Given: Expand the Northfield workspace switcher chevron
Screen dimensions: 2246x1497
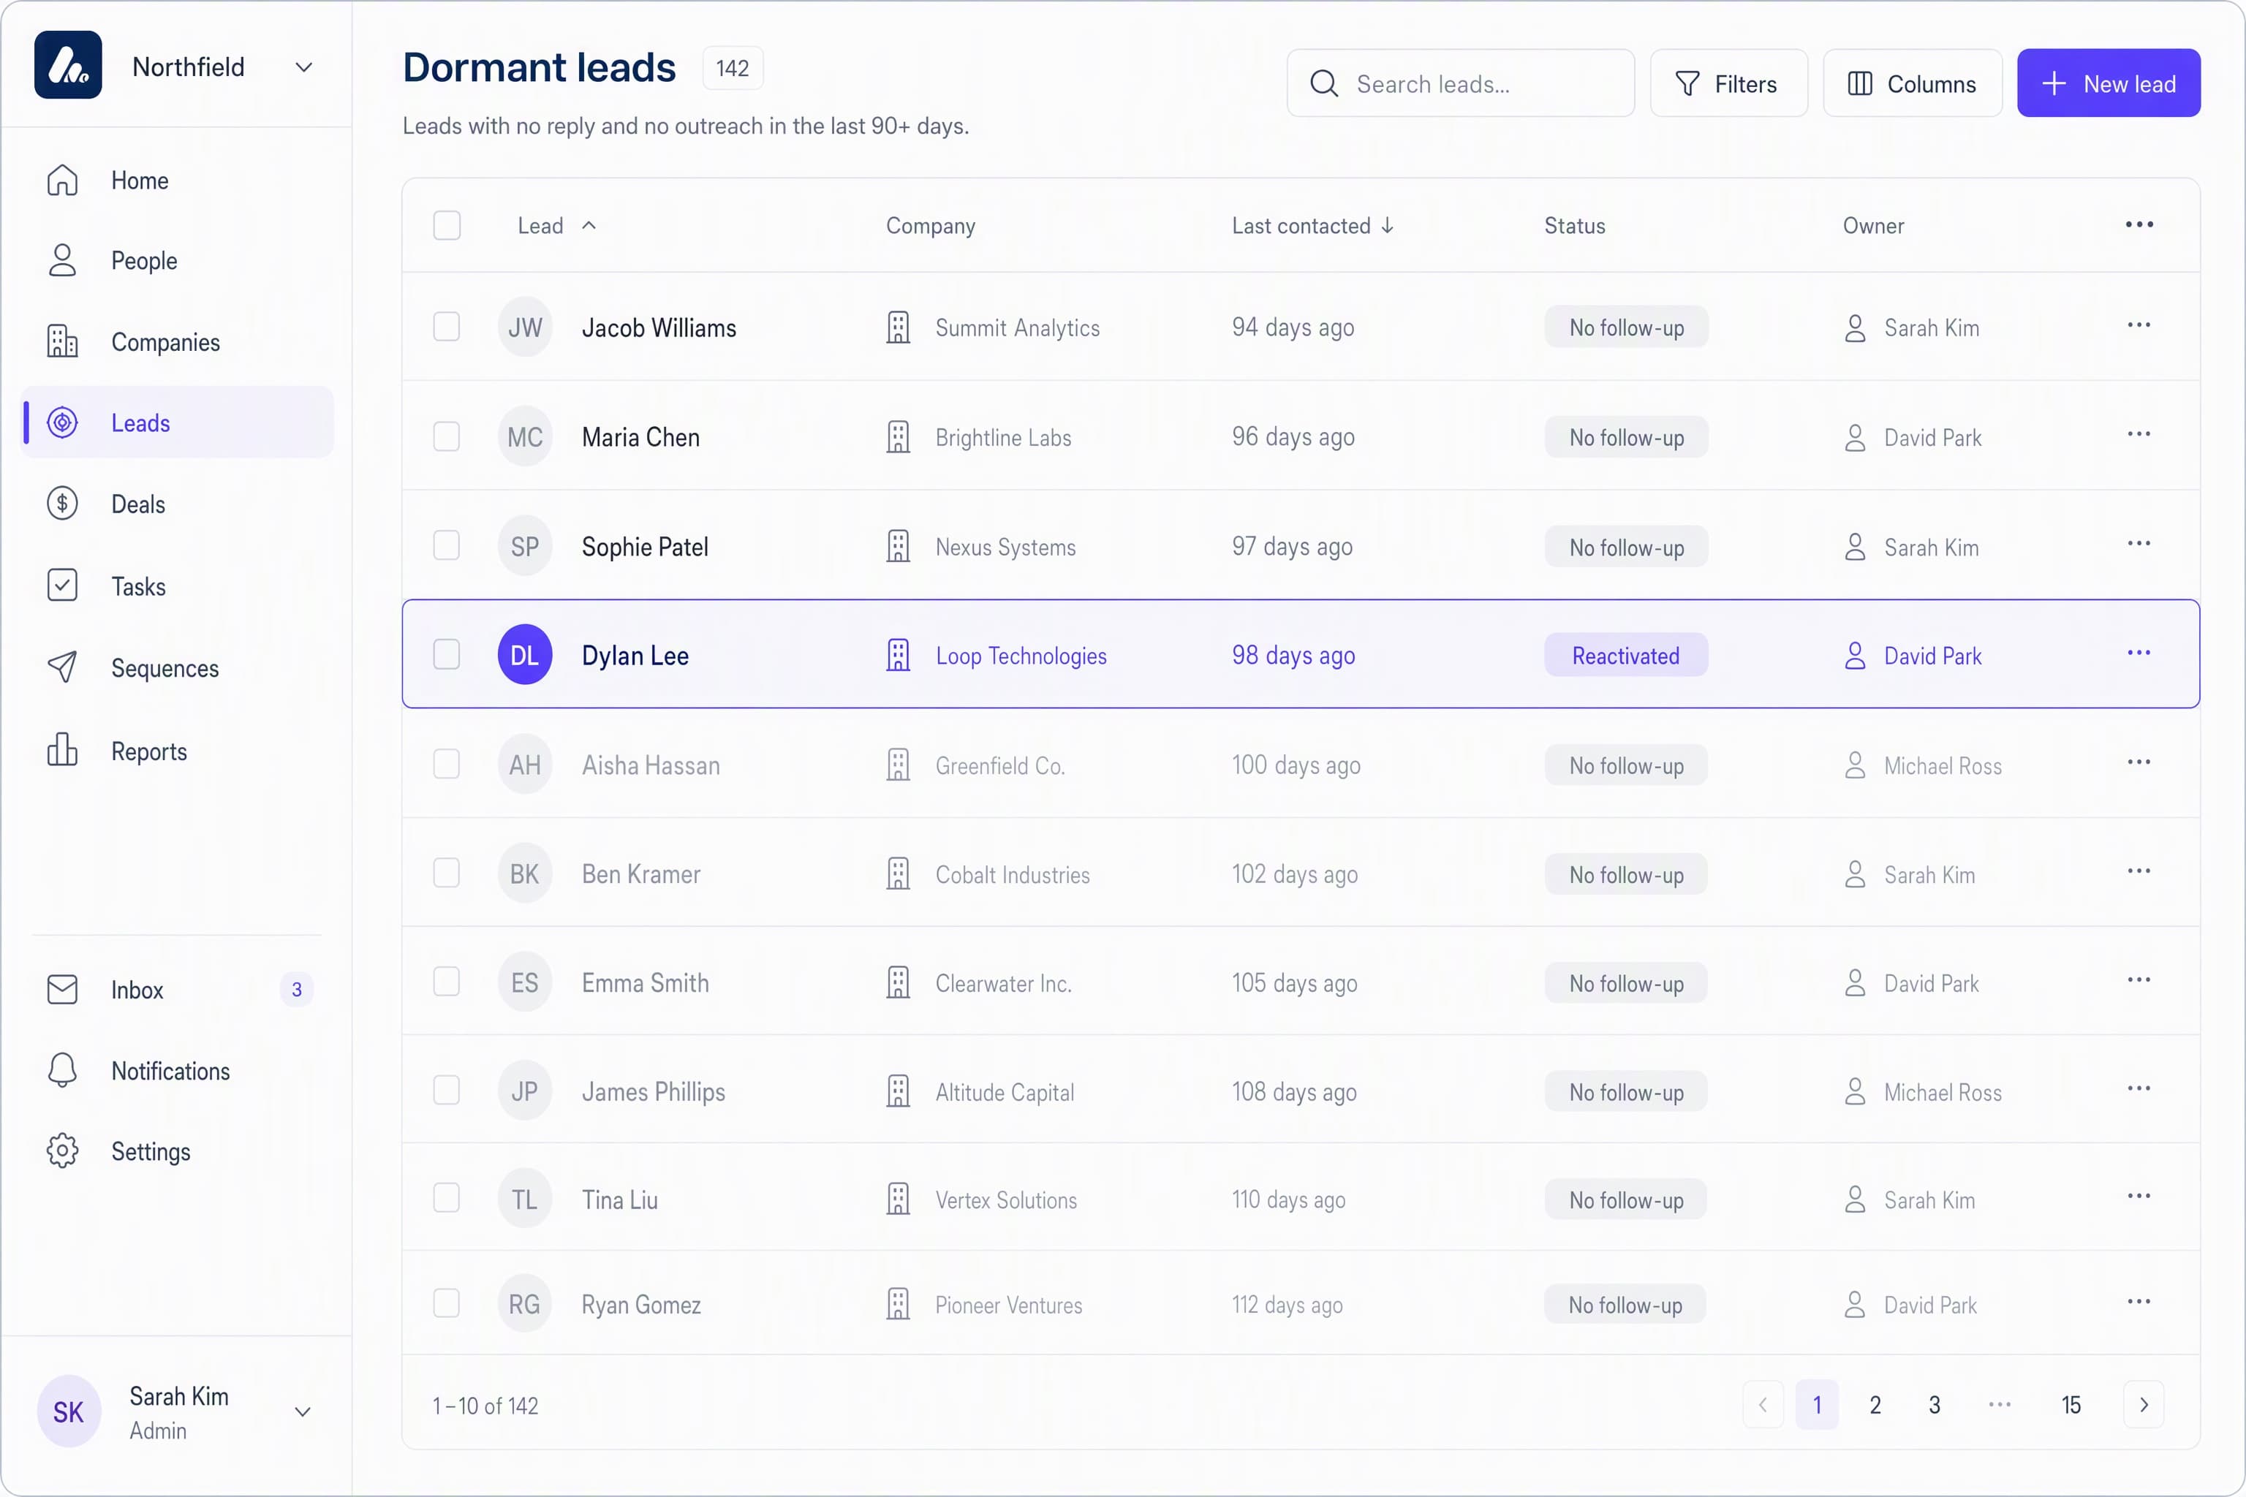Looking at the screenshot, I should 303,67.
